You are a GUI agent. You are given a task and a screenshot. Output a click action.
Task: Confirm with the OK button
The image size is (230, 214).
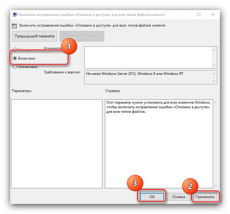[x=152, y=197]
